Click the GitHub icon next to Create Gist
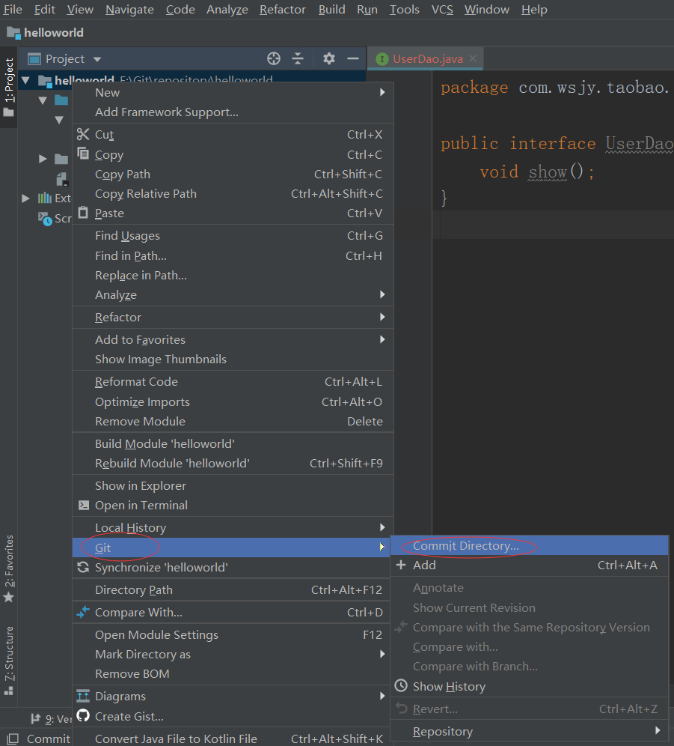Image resolution: width=674 pixels, height=746 pixels. click(83, 715)
